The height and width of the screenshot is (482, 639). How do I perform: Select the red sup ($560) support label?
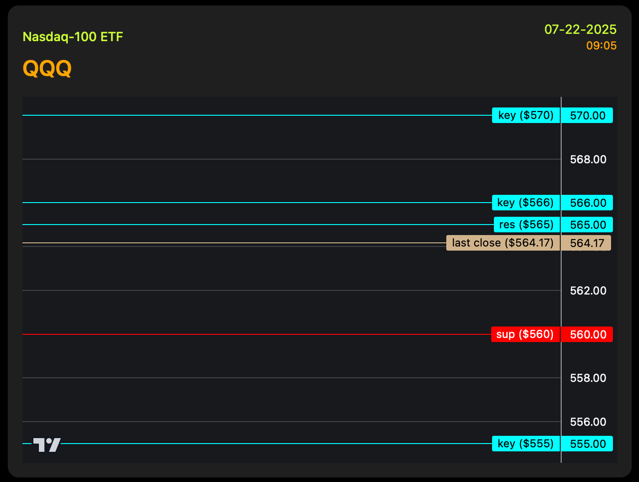click(525, 334)
